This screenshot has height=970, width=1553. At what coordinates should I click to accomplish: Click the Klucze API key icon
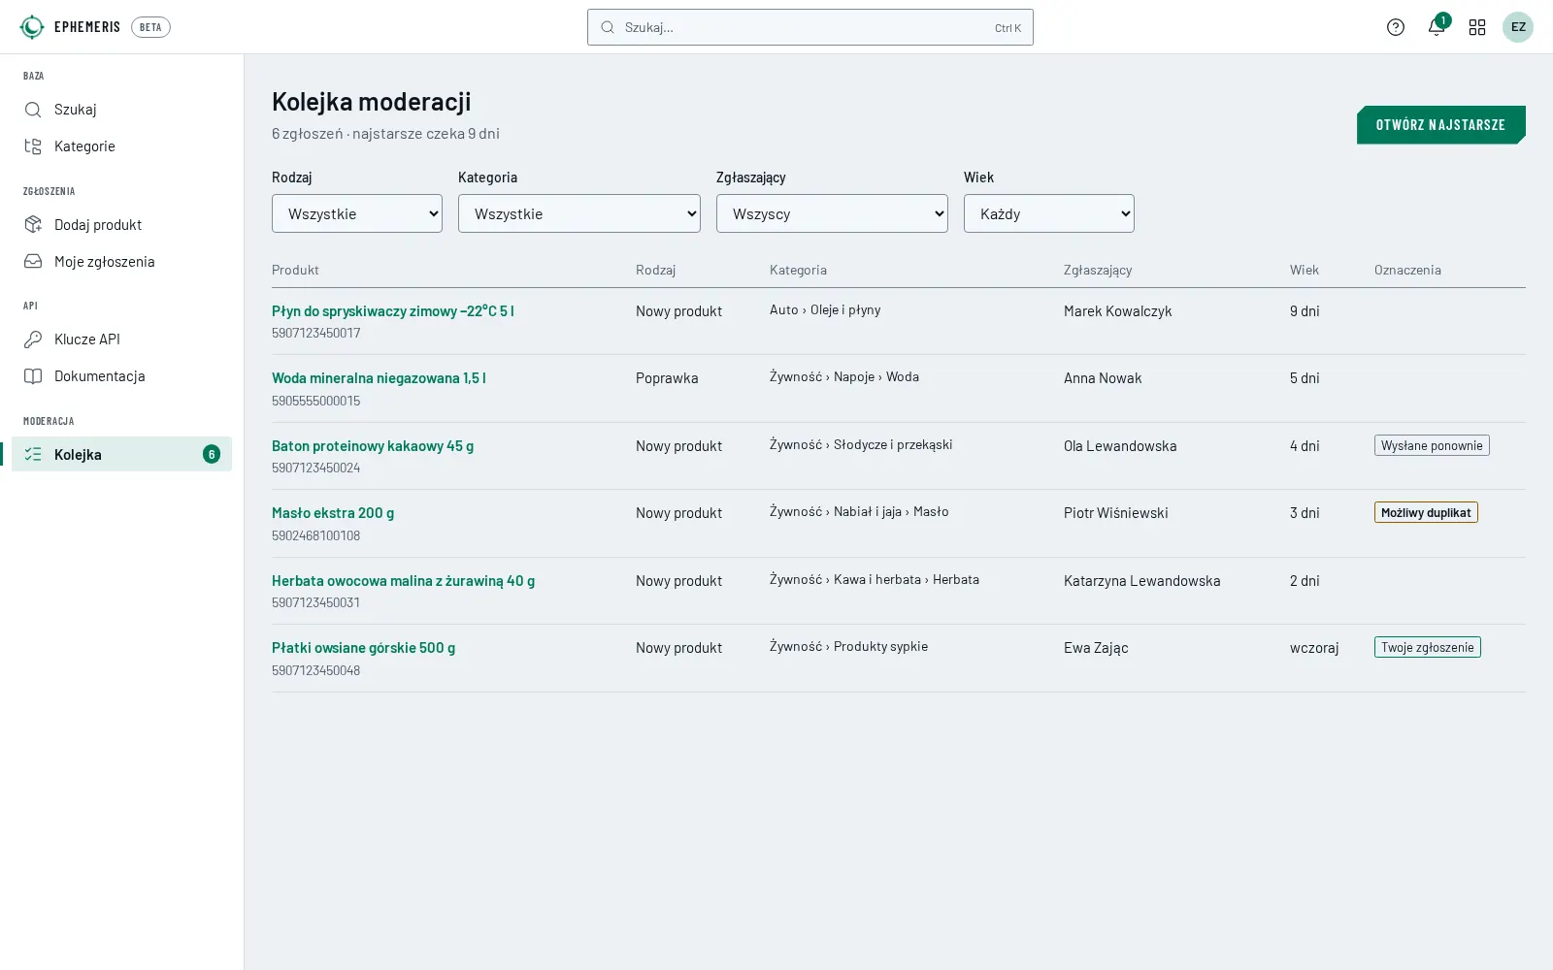(33, 339)
